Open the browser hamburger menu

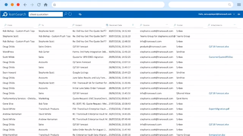tap(239, 5)
